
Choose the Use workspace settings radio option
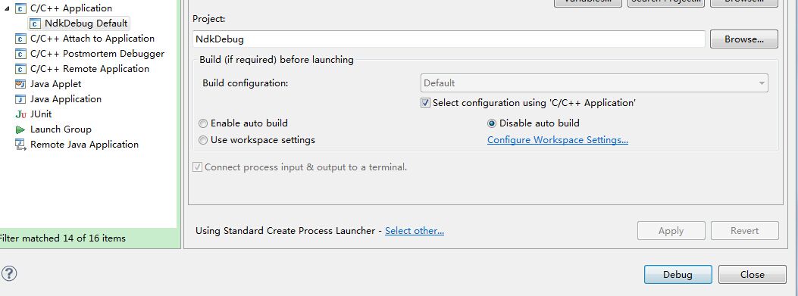[x=203, y=140]
